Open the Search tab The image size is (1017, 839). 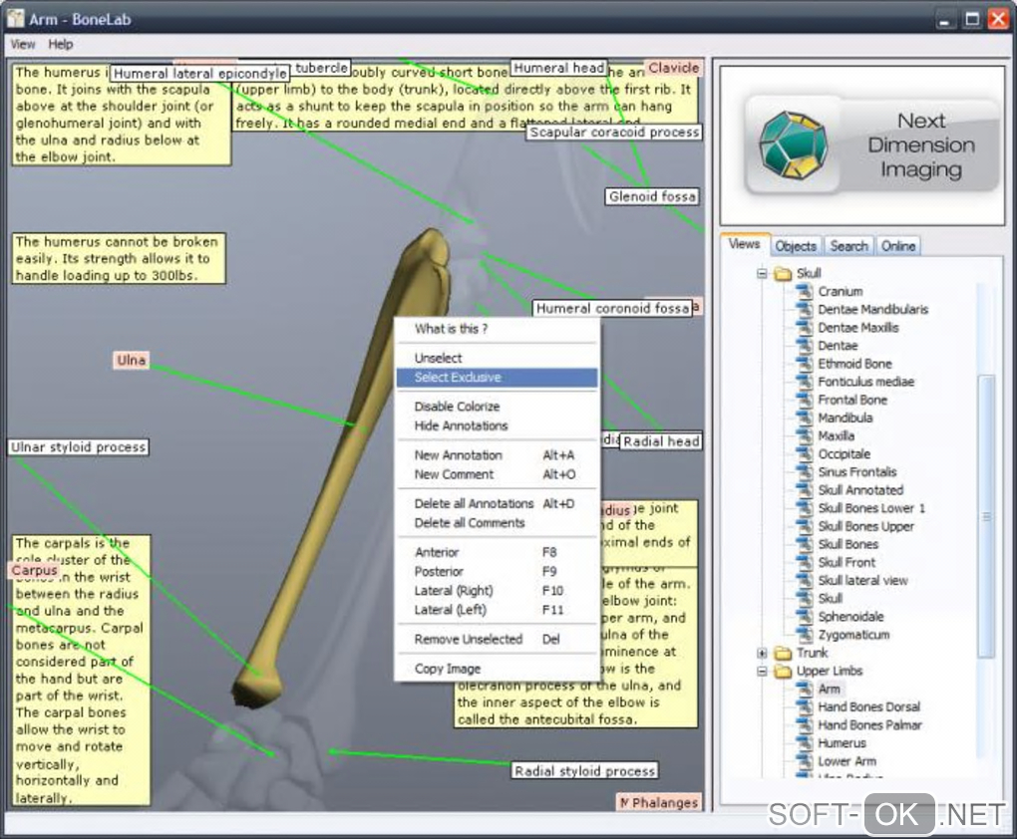click(x=848, y=246)
